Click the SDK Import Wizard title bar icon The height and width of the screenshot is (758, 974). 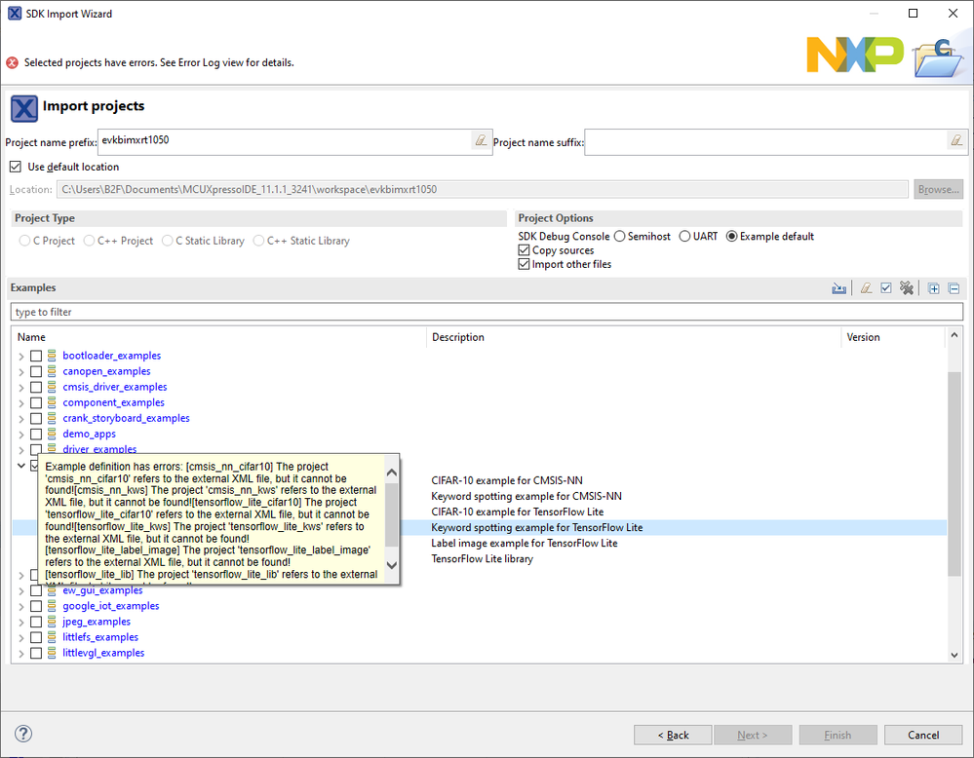(x=15, y=13)
